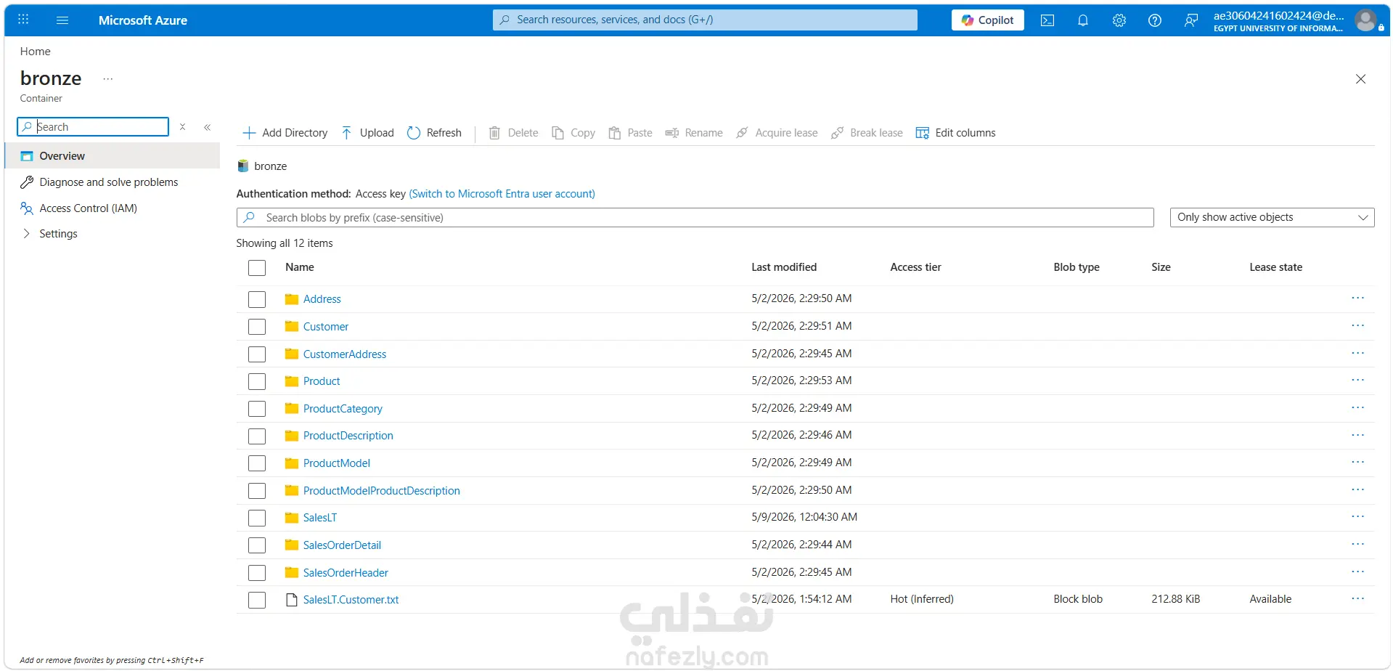Image resolution: width=1393 pixels, height=671 pixels.
Task: Refresh the blob list
Action: click(x=434, y=133)
